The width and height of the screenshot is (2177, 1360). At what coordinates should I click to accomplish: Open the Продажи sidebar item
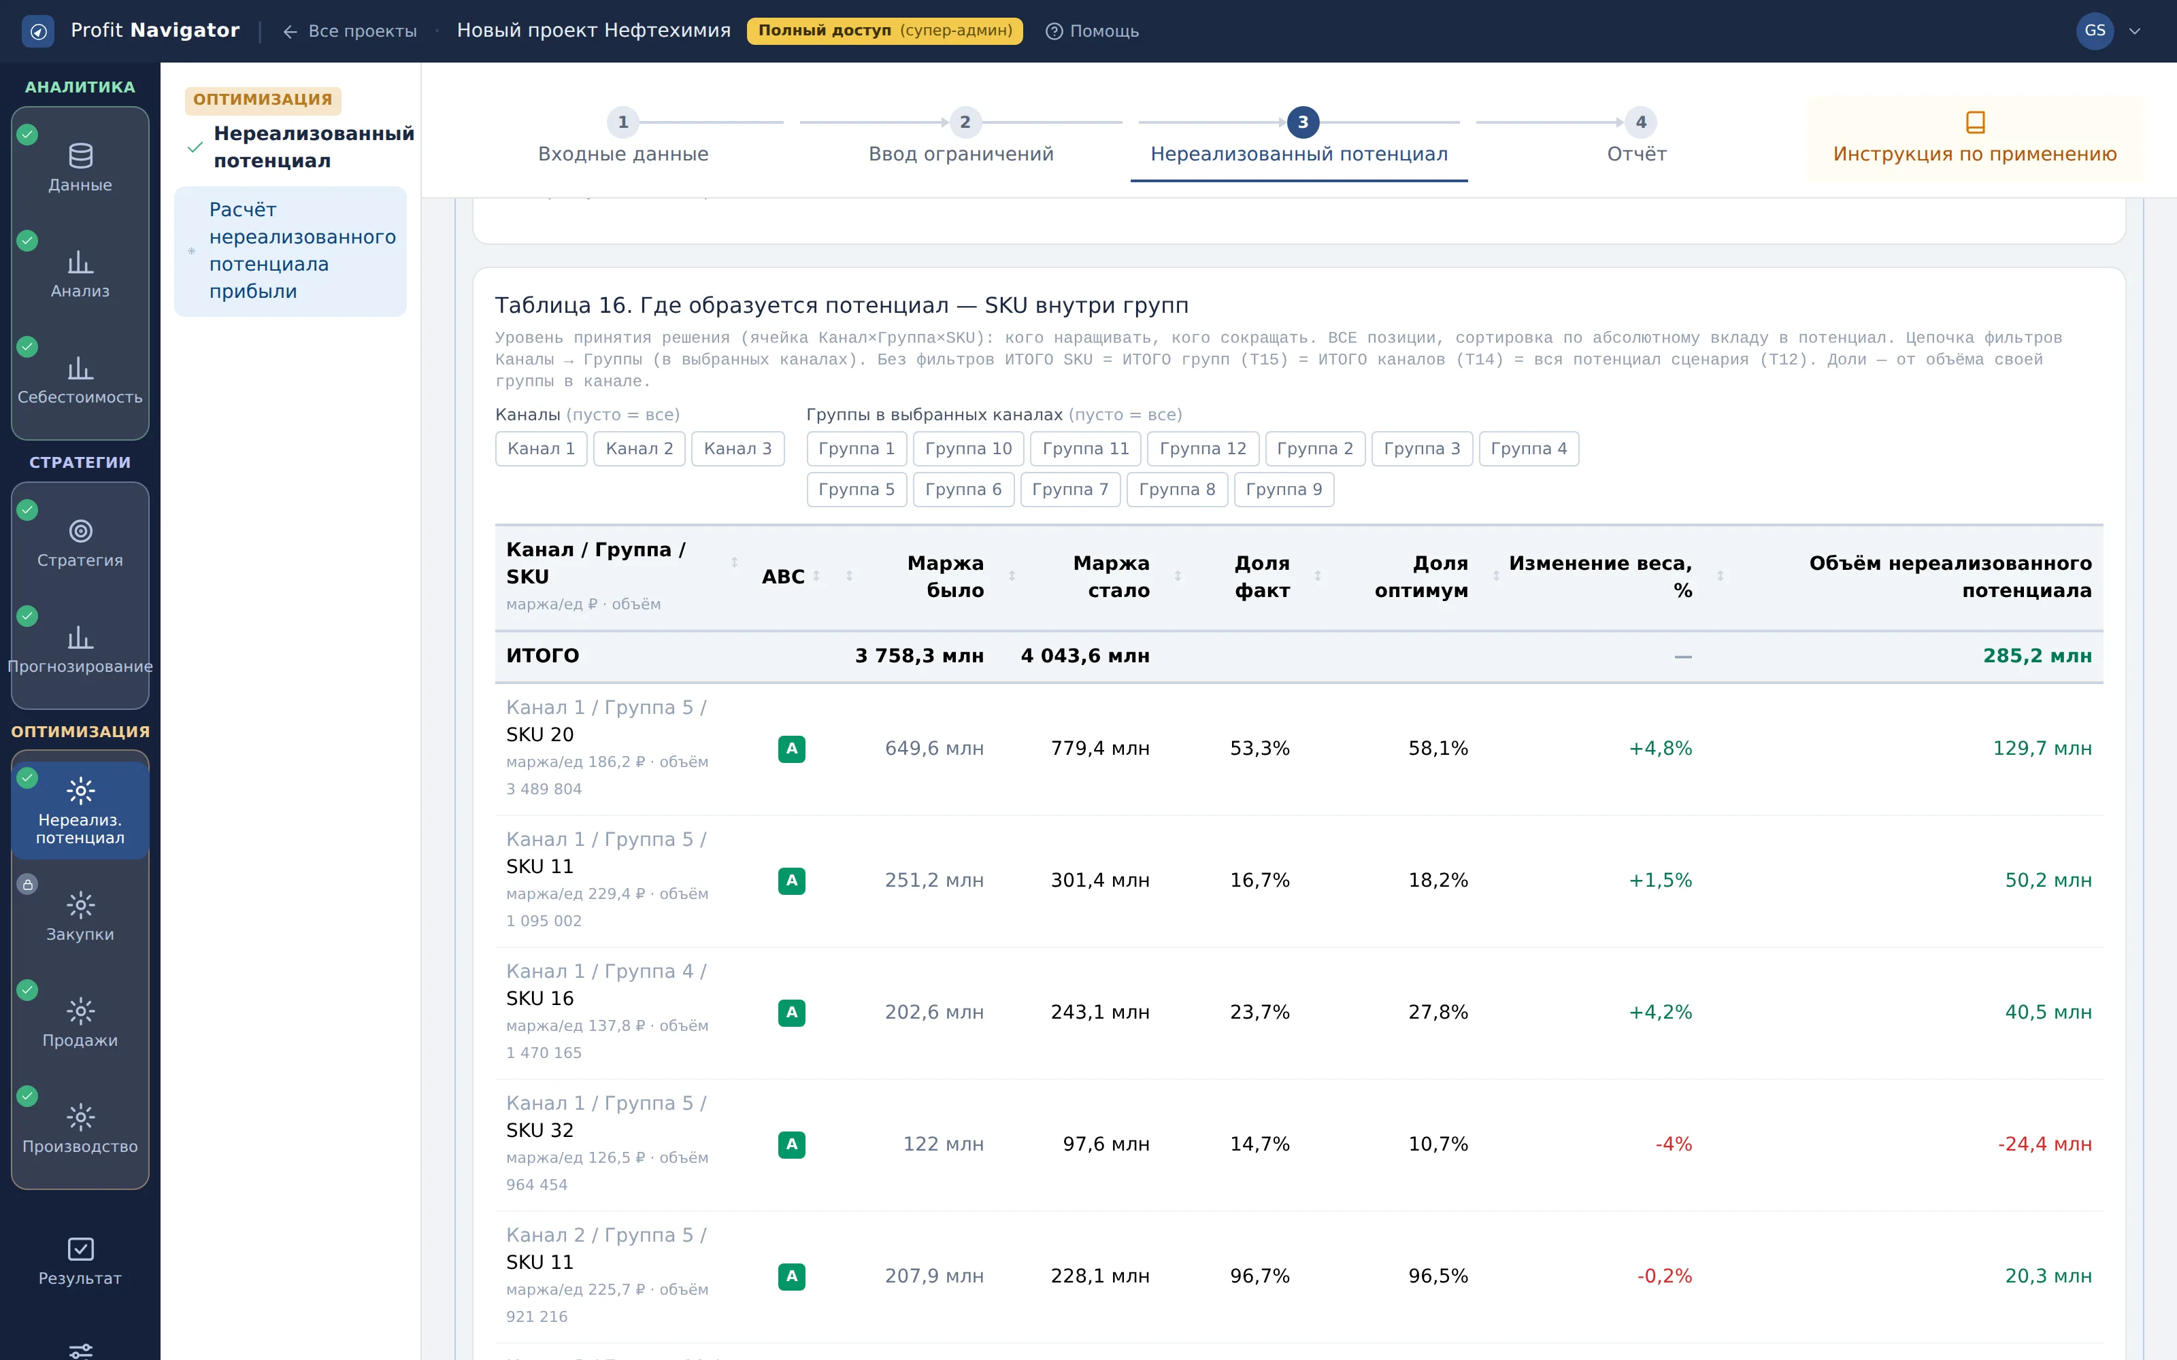pos(80,1023)
